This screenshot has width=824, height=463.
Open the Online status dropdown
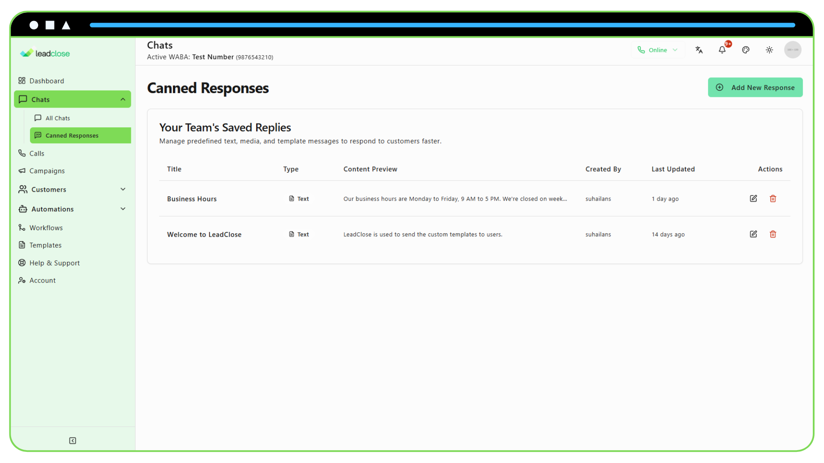(675, 50)
